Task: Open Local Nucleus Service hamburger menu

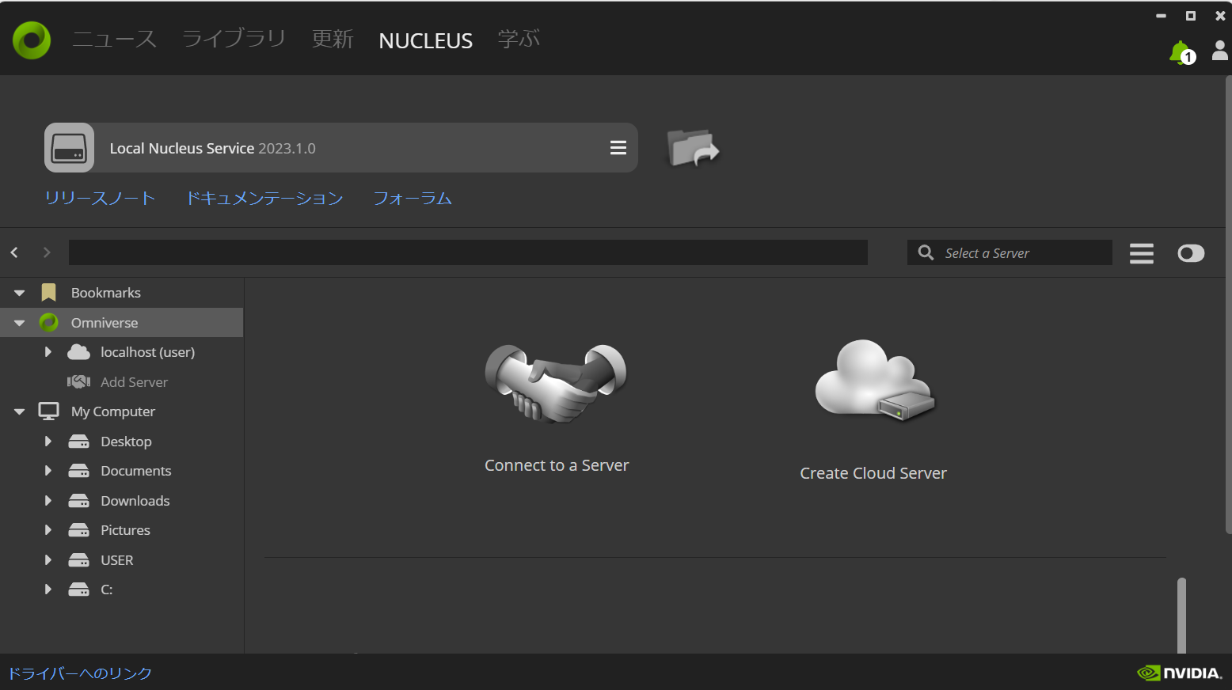Action: coord(618,148)
